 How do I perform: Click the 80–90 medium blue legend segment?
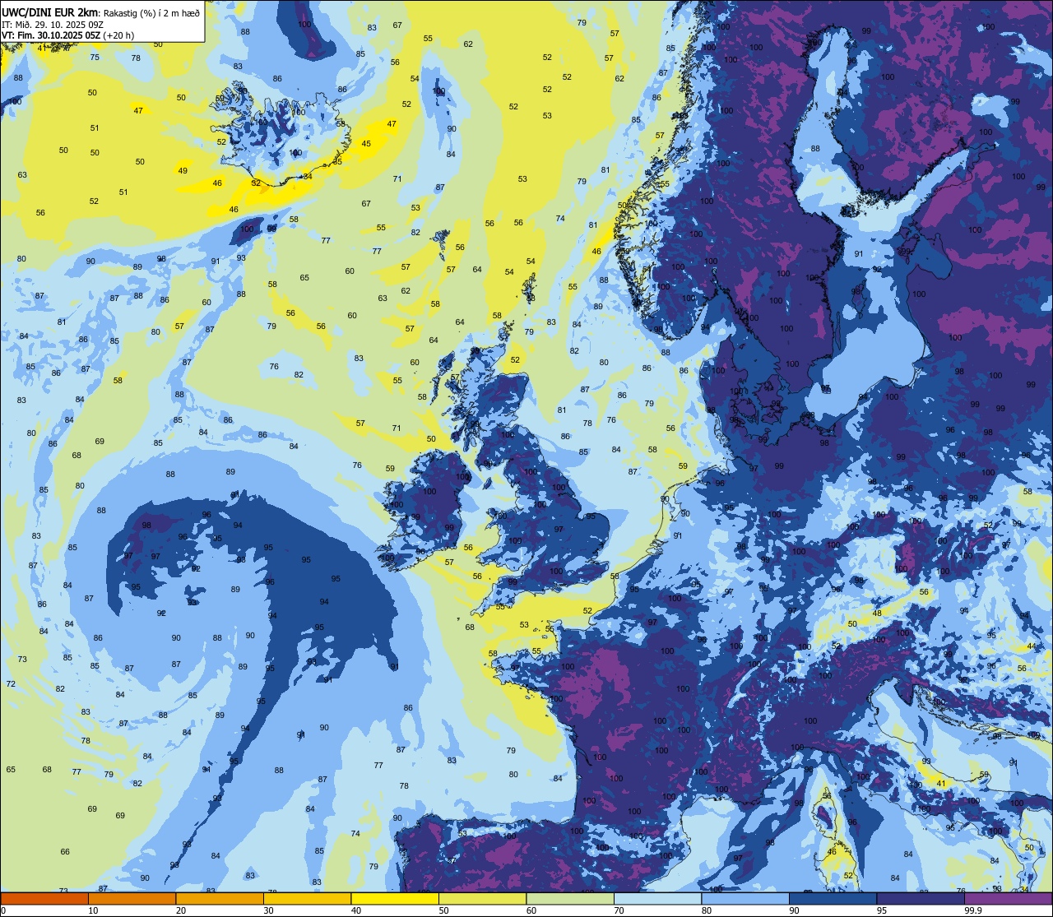tap(745, 898)
